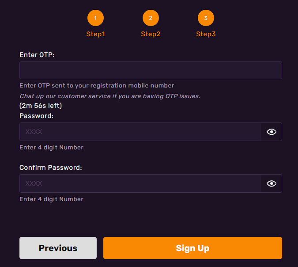Viewport: 298px width, 267px height.
Task: Click the number 2 step circle
Action: click(x=151, y=18)
